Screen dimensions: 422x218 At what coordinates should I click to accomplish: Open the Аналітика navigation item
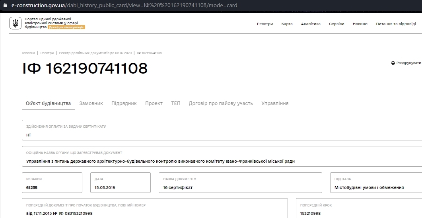pos(311,24)
